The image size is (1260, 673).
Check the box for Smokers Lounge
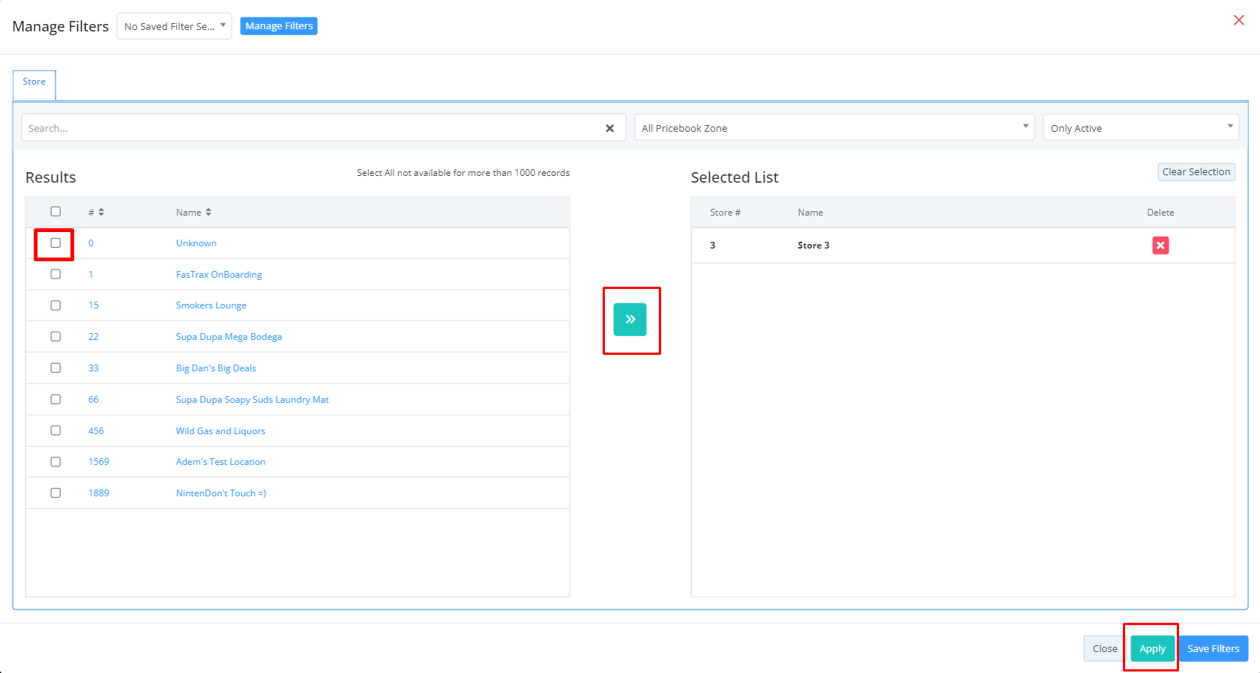tap(55, 305)
